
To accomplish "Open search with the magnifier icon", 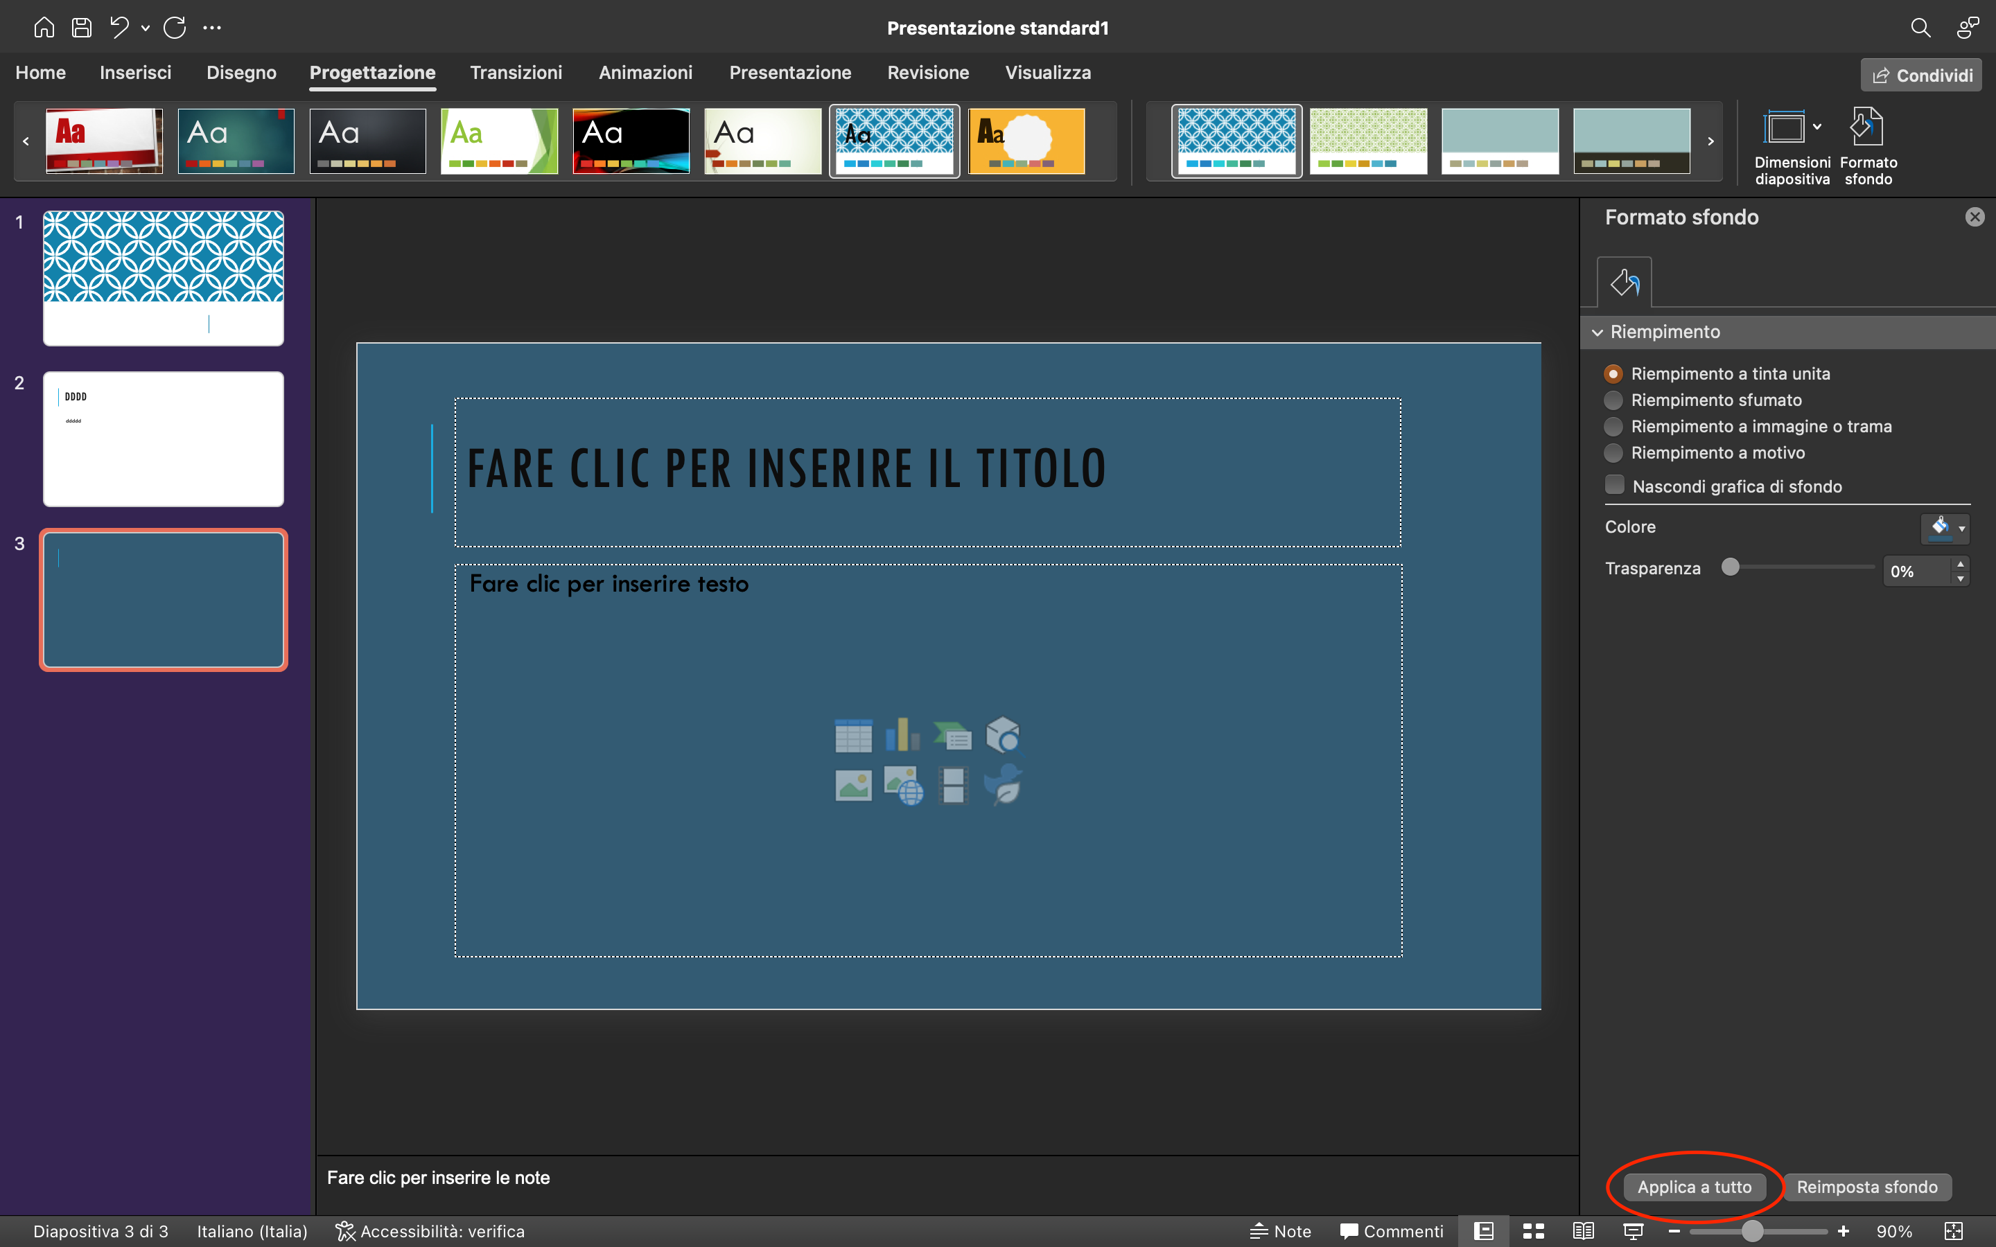I will 1921,27.
